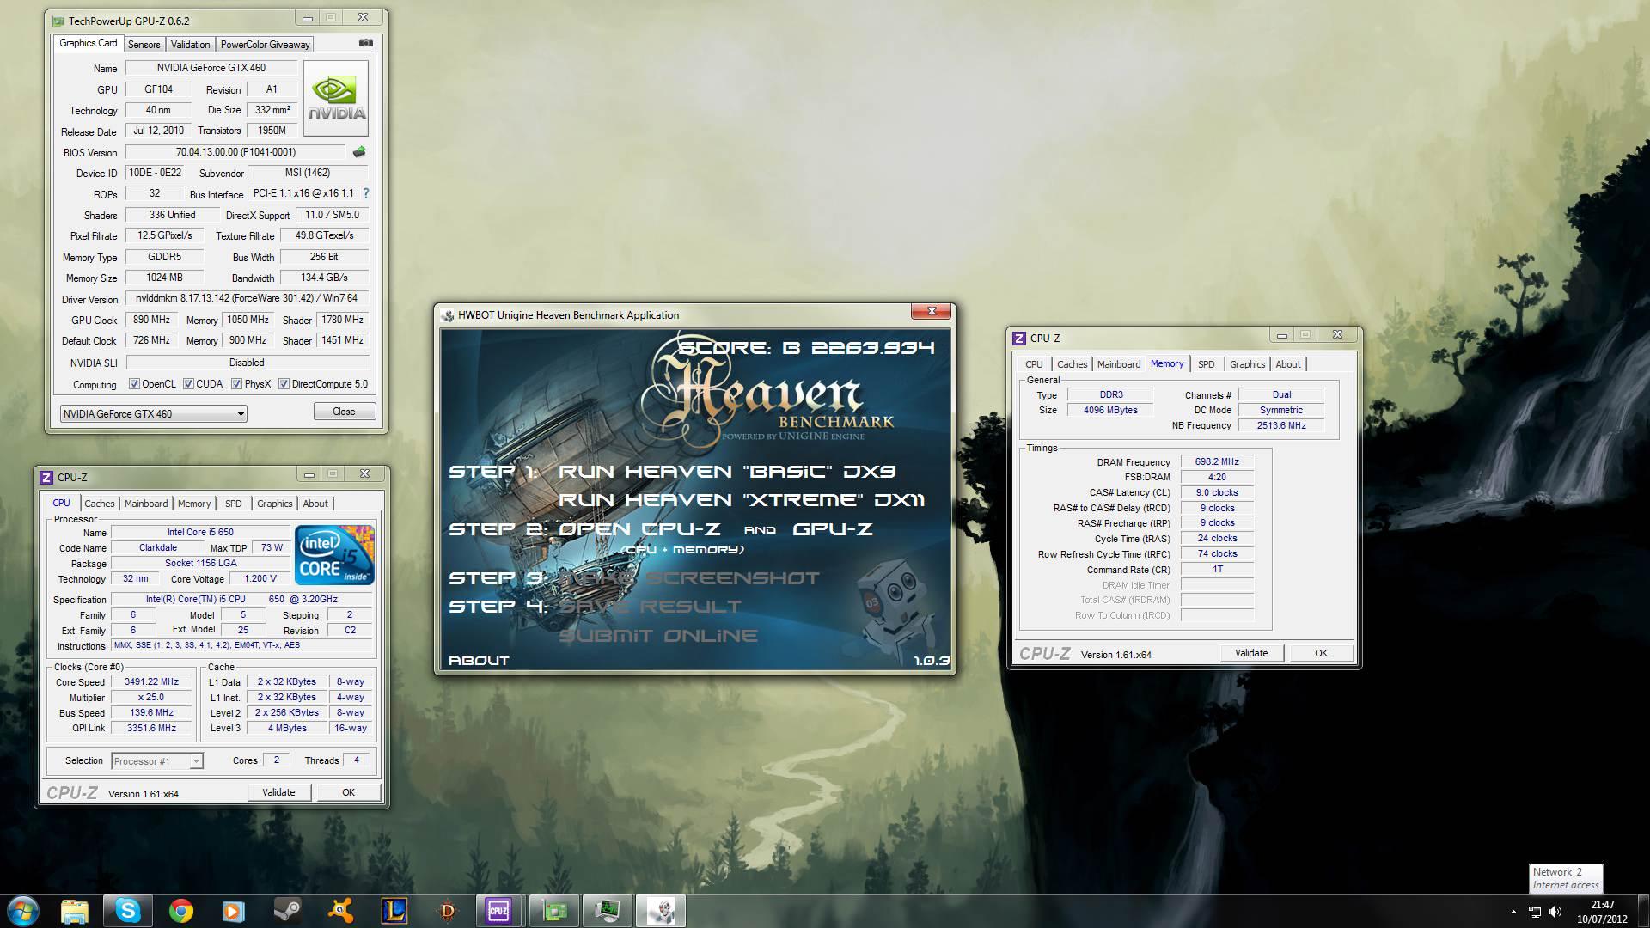Click Bus Interface question mark help
Viewport: 1650px width, 928px height.
(x=366, y=193)
